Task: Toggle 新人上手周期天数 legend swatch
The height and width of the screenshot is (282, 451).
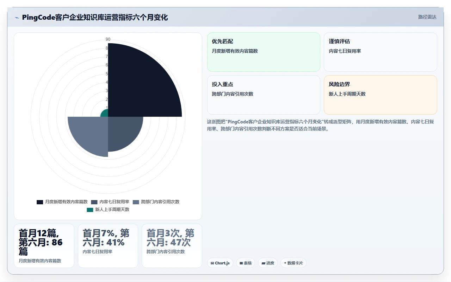Action: coord(90,210)
